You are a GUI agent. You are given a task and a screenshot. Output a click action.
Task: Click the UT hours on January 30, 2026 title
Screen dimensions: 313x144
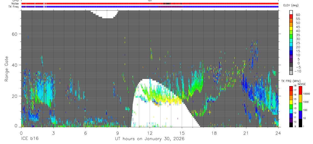(149, 139)
